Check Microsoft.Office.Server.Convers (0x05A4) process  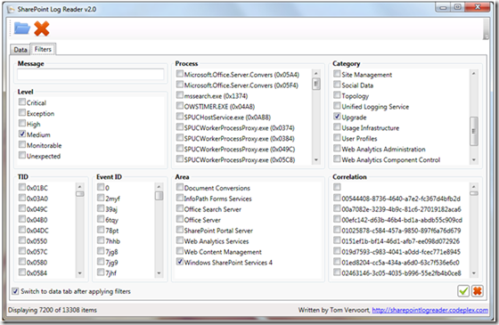180,74
